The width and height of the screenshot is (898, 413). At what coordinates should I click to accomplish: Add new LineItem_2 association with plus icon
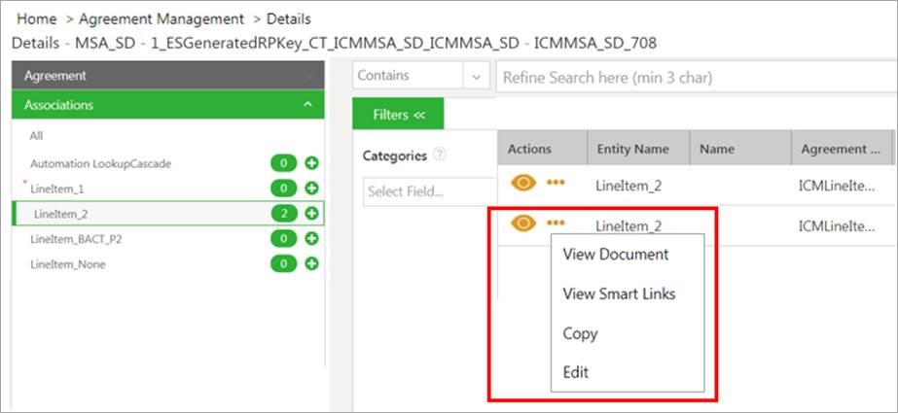311,213
